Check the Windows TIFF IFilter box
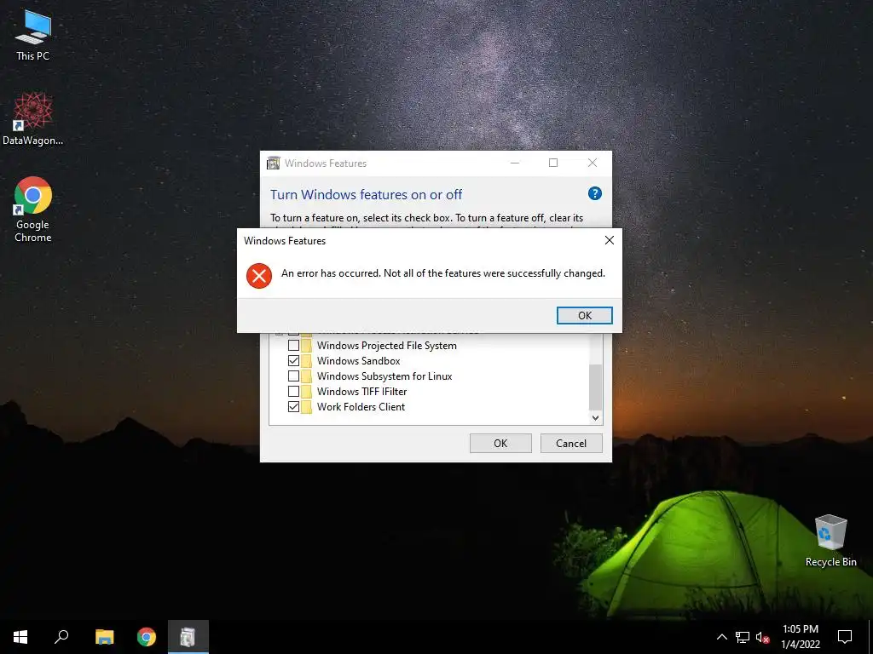The image size is (873, 654). pos(293,391)
